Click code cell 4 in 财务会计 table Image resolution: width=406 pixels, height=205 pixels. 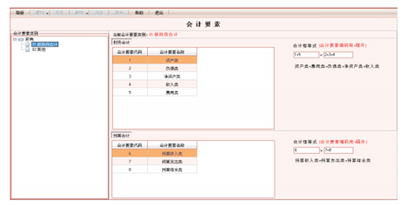coord(130,84)
